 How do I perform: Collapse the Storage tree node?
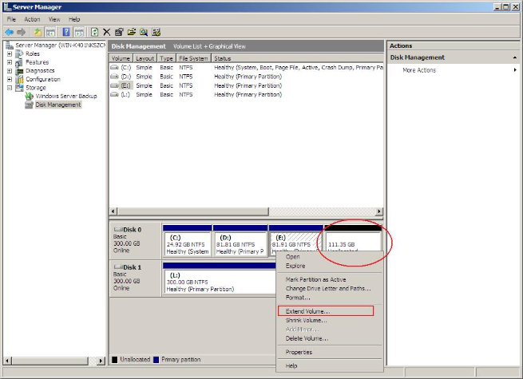click(x=10, y=88)
